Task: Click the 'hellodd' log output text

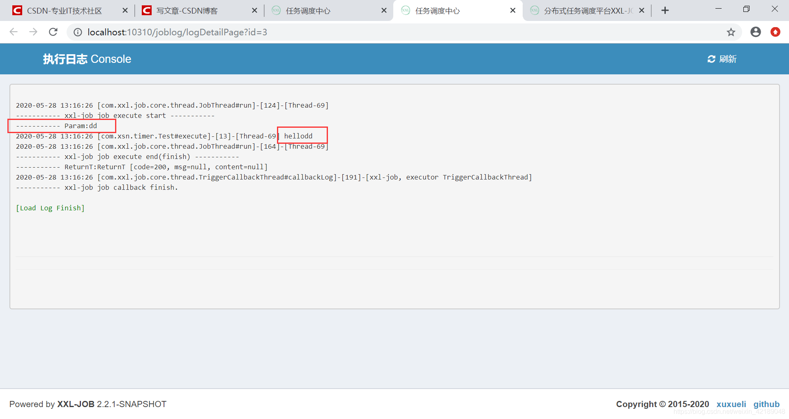Action: 298,136
